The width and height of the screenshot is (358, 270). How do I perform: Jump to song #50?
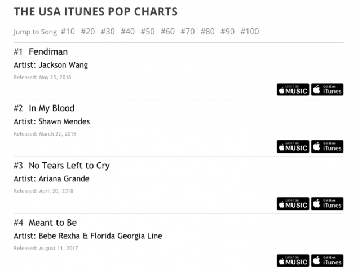pyautogui.click(x=147, y=32)
